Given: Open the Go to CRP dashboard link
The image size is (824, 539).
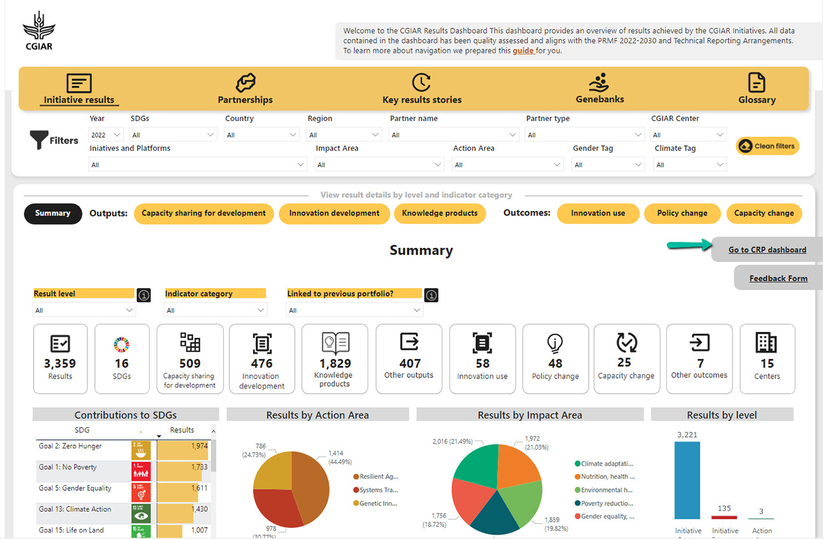Looking at the screenshot, I should tap(767, 250).
